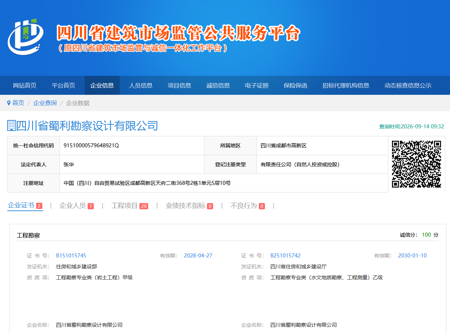
Task: Open 动态核查信息公示 navigation item
Action: 408,85
